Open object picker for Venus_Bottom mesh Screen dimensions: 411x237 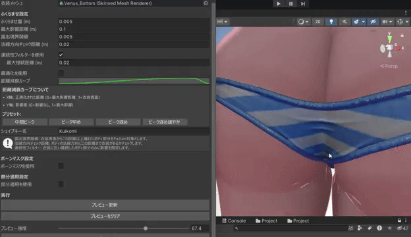pyautogui.click(x=205, y=3)
